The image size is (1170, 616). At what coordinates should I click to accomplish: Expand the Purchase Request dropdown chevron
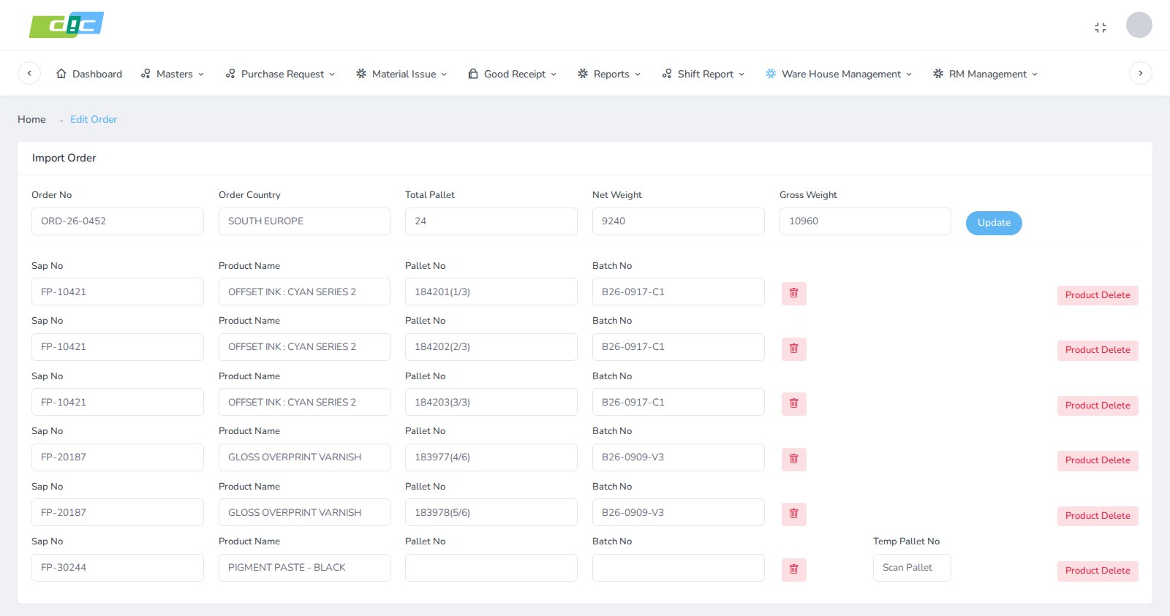coord(332,75)
